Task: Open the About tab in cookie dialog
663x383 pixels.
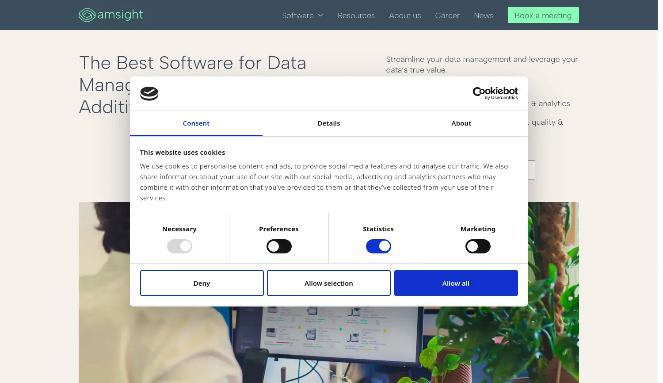Action: [461, 123]
